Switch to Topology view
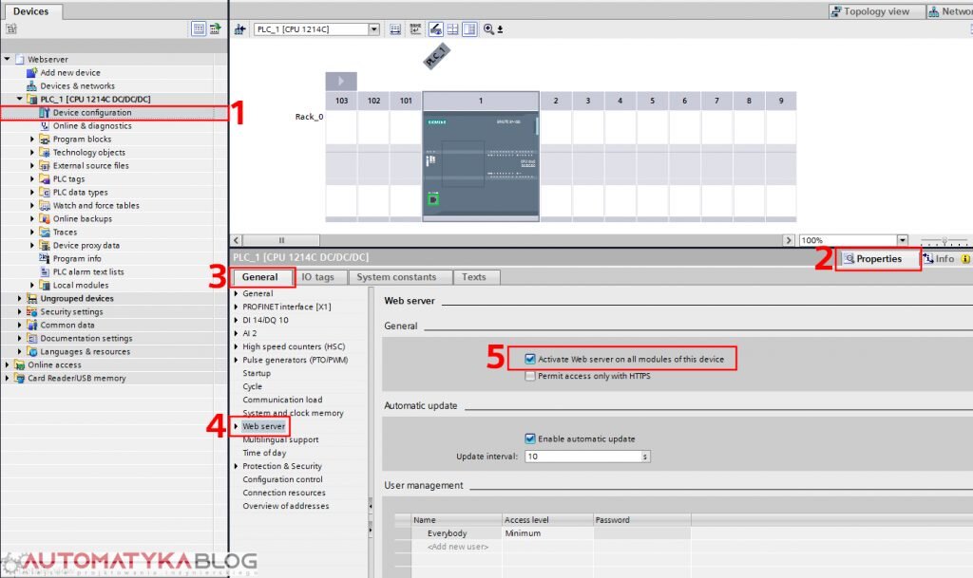Image resolution: width=973 pixels, height=578 pixels. coord(875,11)
